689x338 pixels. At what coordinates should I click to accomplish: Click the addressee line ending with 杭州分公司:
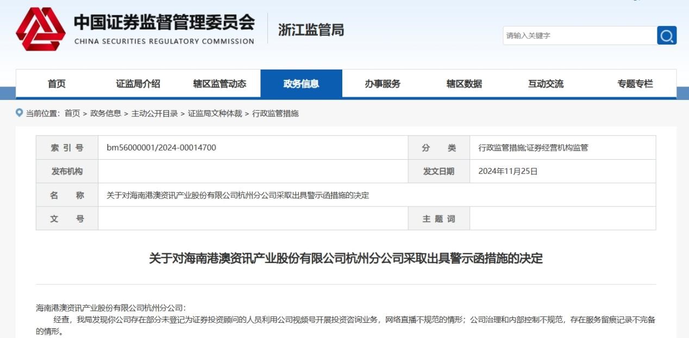(111, 308)
